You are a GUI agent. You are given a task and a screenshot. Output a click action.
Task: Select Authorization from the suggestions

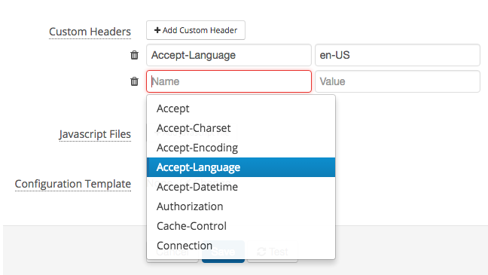click(241, 206)
